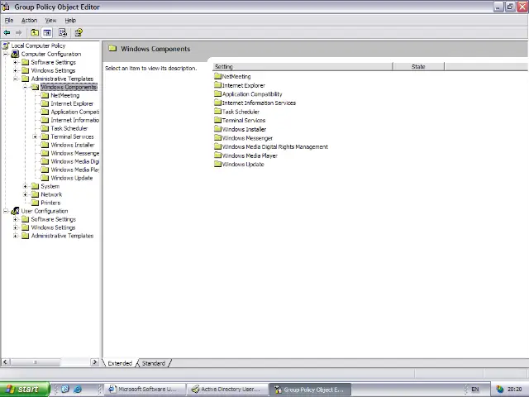Open the Help menu
The height and width of the screenshot is (397, 529).
(x=70, y=20)
